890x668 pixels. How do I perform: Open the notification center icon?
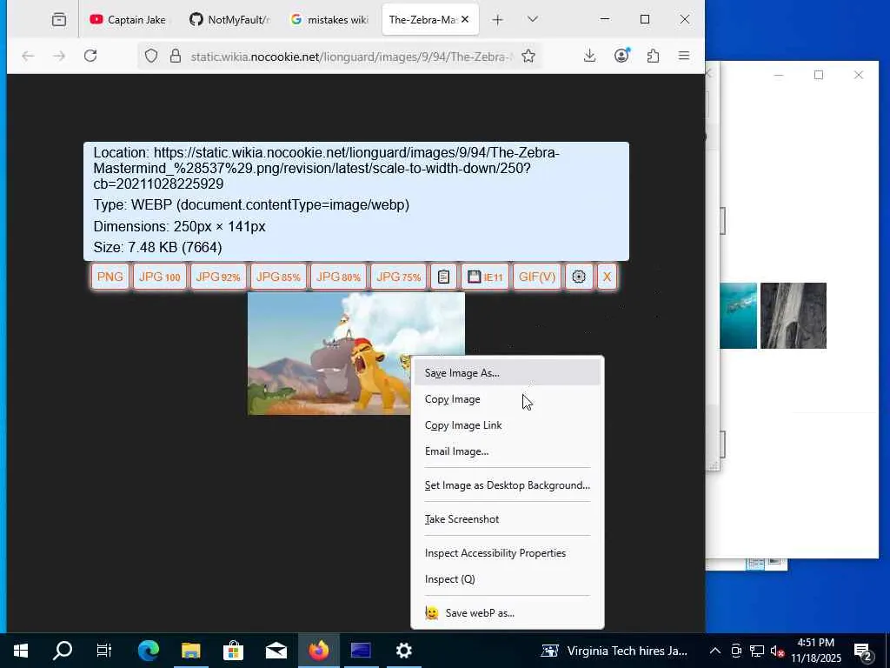(x=863, y=651)
